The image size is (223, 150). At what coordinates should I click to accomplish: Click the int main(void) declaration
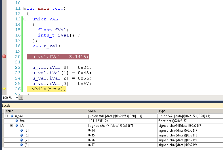[x=46, y=8]
